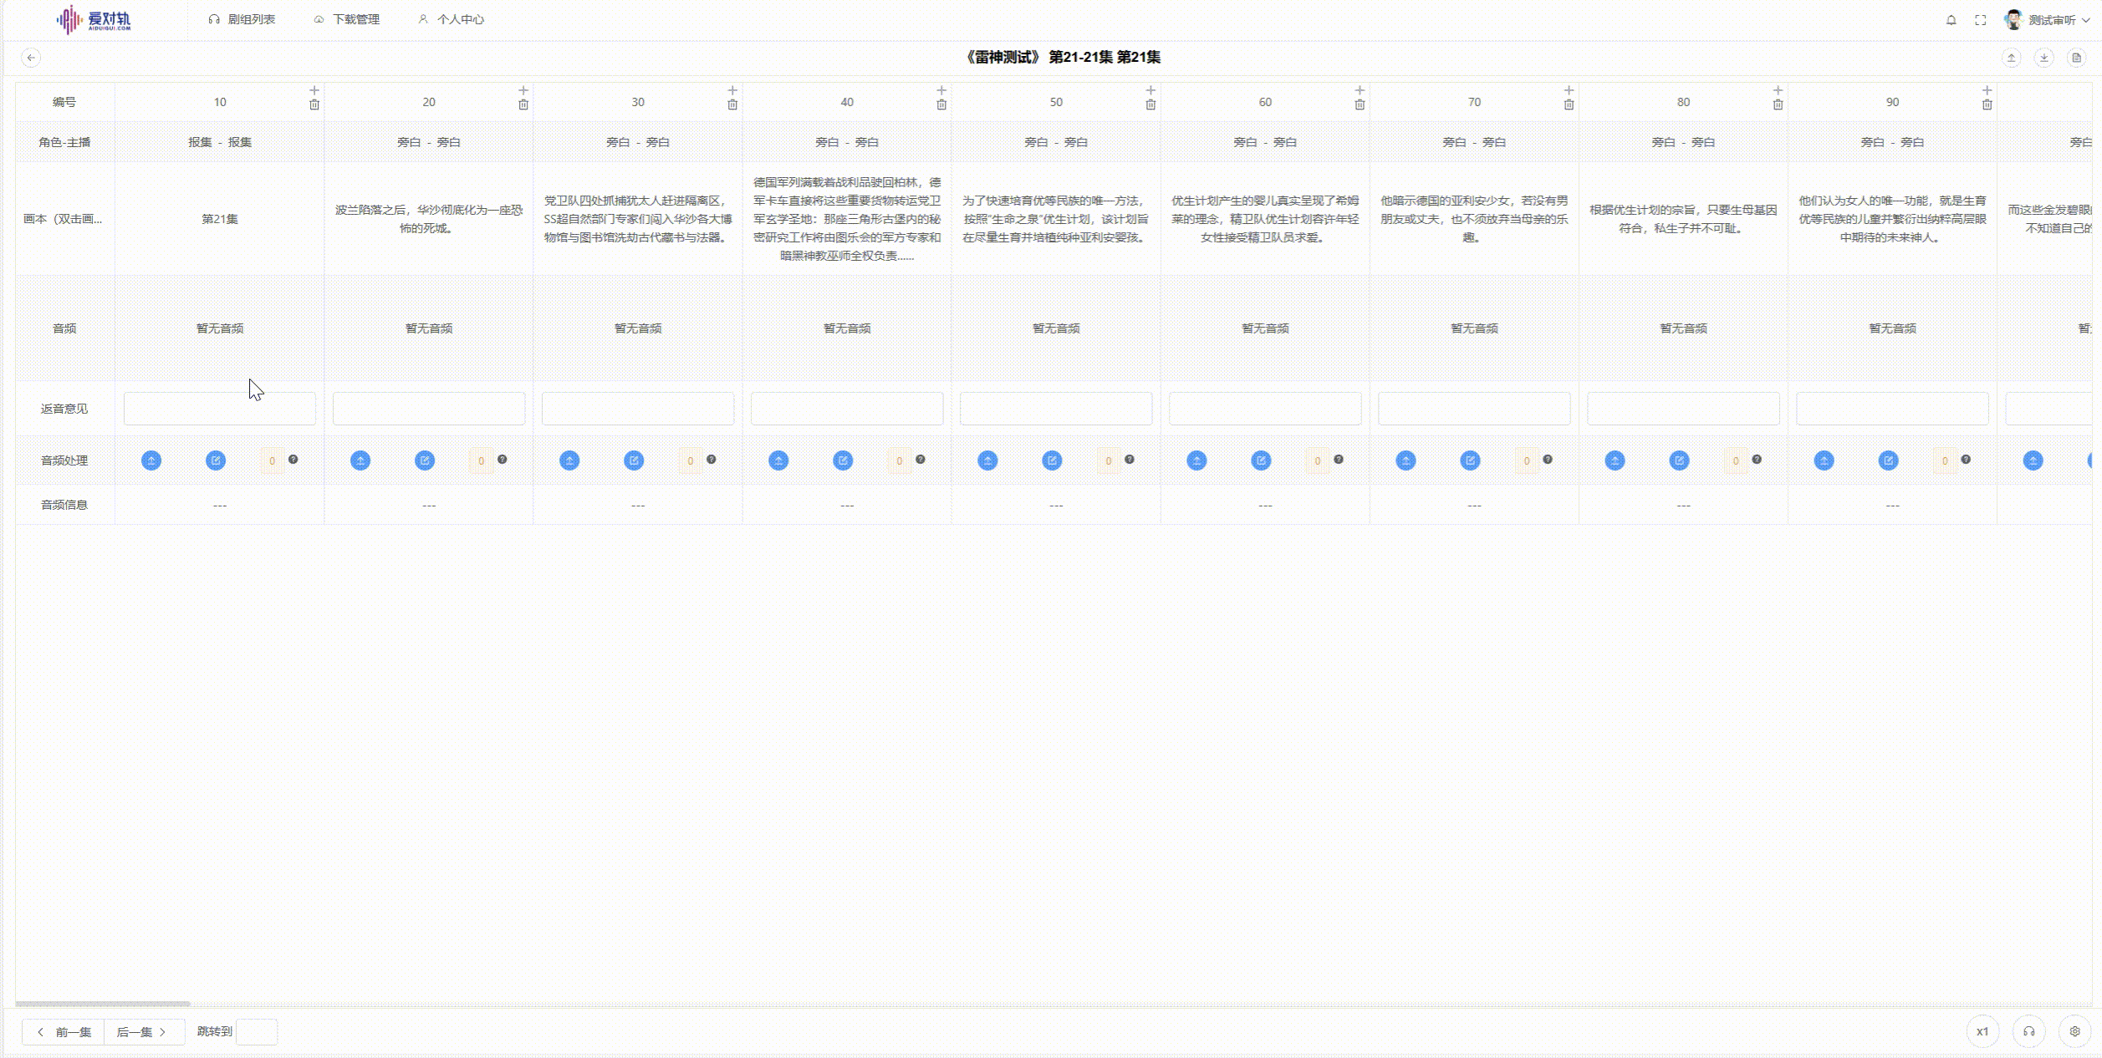Viewport: 2102px width, 1058px height.
Task: Click the yellow 0 counter in column 50
Action: pos(1108,460)
